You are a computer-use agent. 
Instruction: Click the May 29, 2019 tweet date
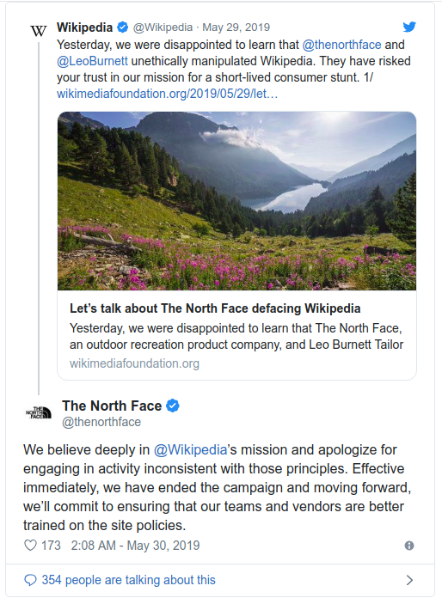236,27
